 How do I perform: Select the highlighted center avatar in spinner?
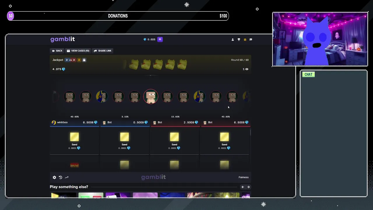pos(151,97)
